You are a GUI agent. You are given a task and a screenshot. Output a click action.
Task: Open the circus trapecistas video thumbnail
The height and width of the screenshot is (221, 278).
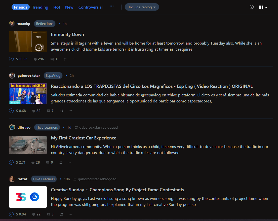(28, 93)
